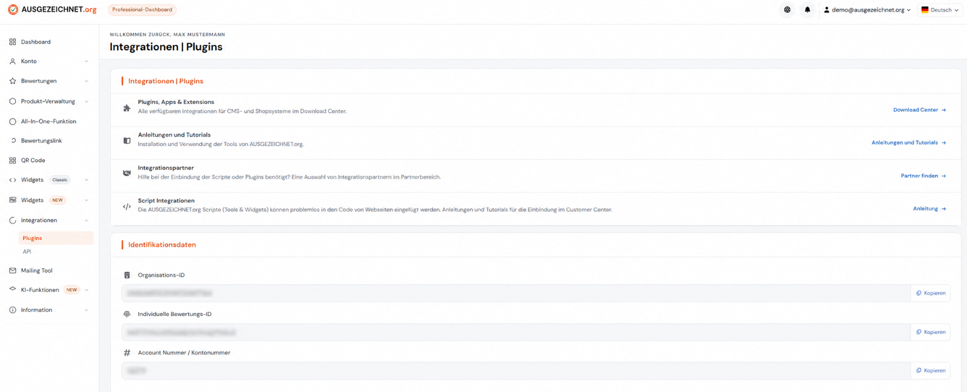Viewport: 967px width, 392px height.
Task: Click the 'Script Integrationen' row title
Action: [x=166, y=201]
